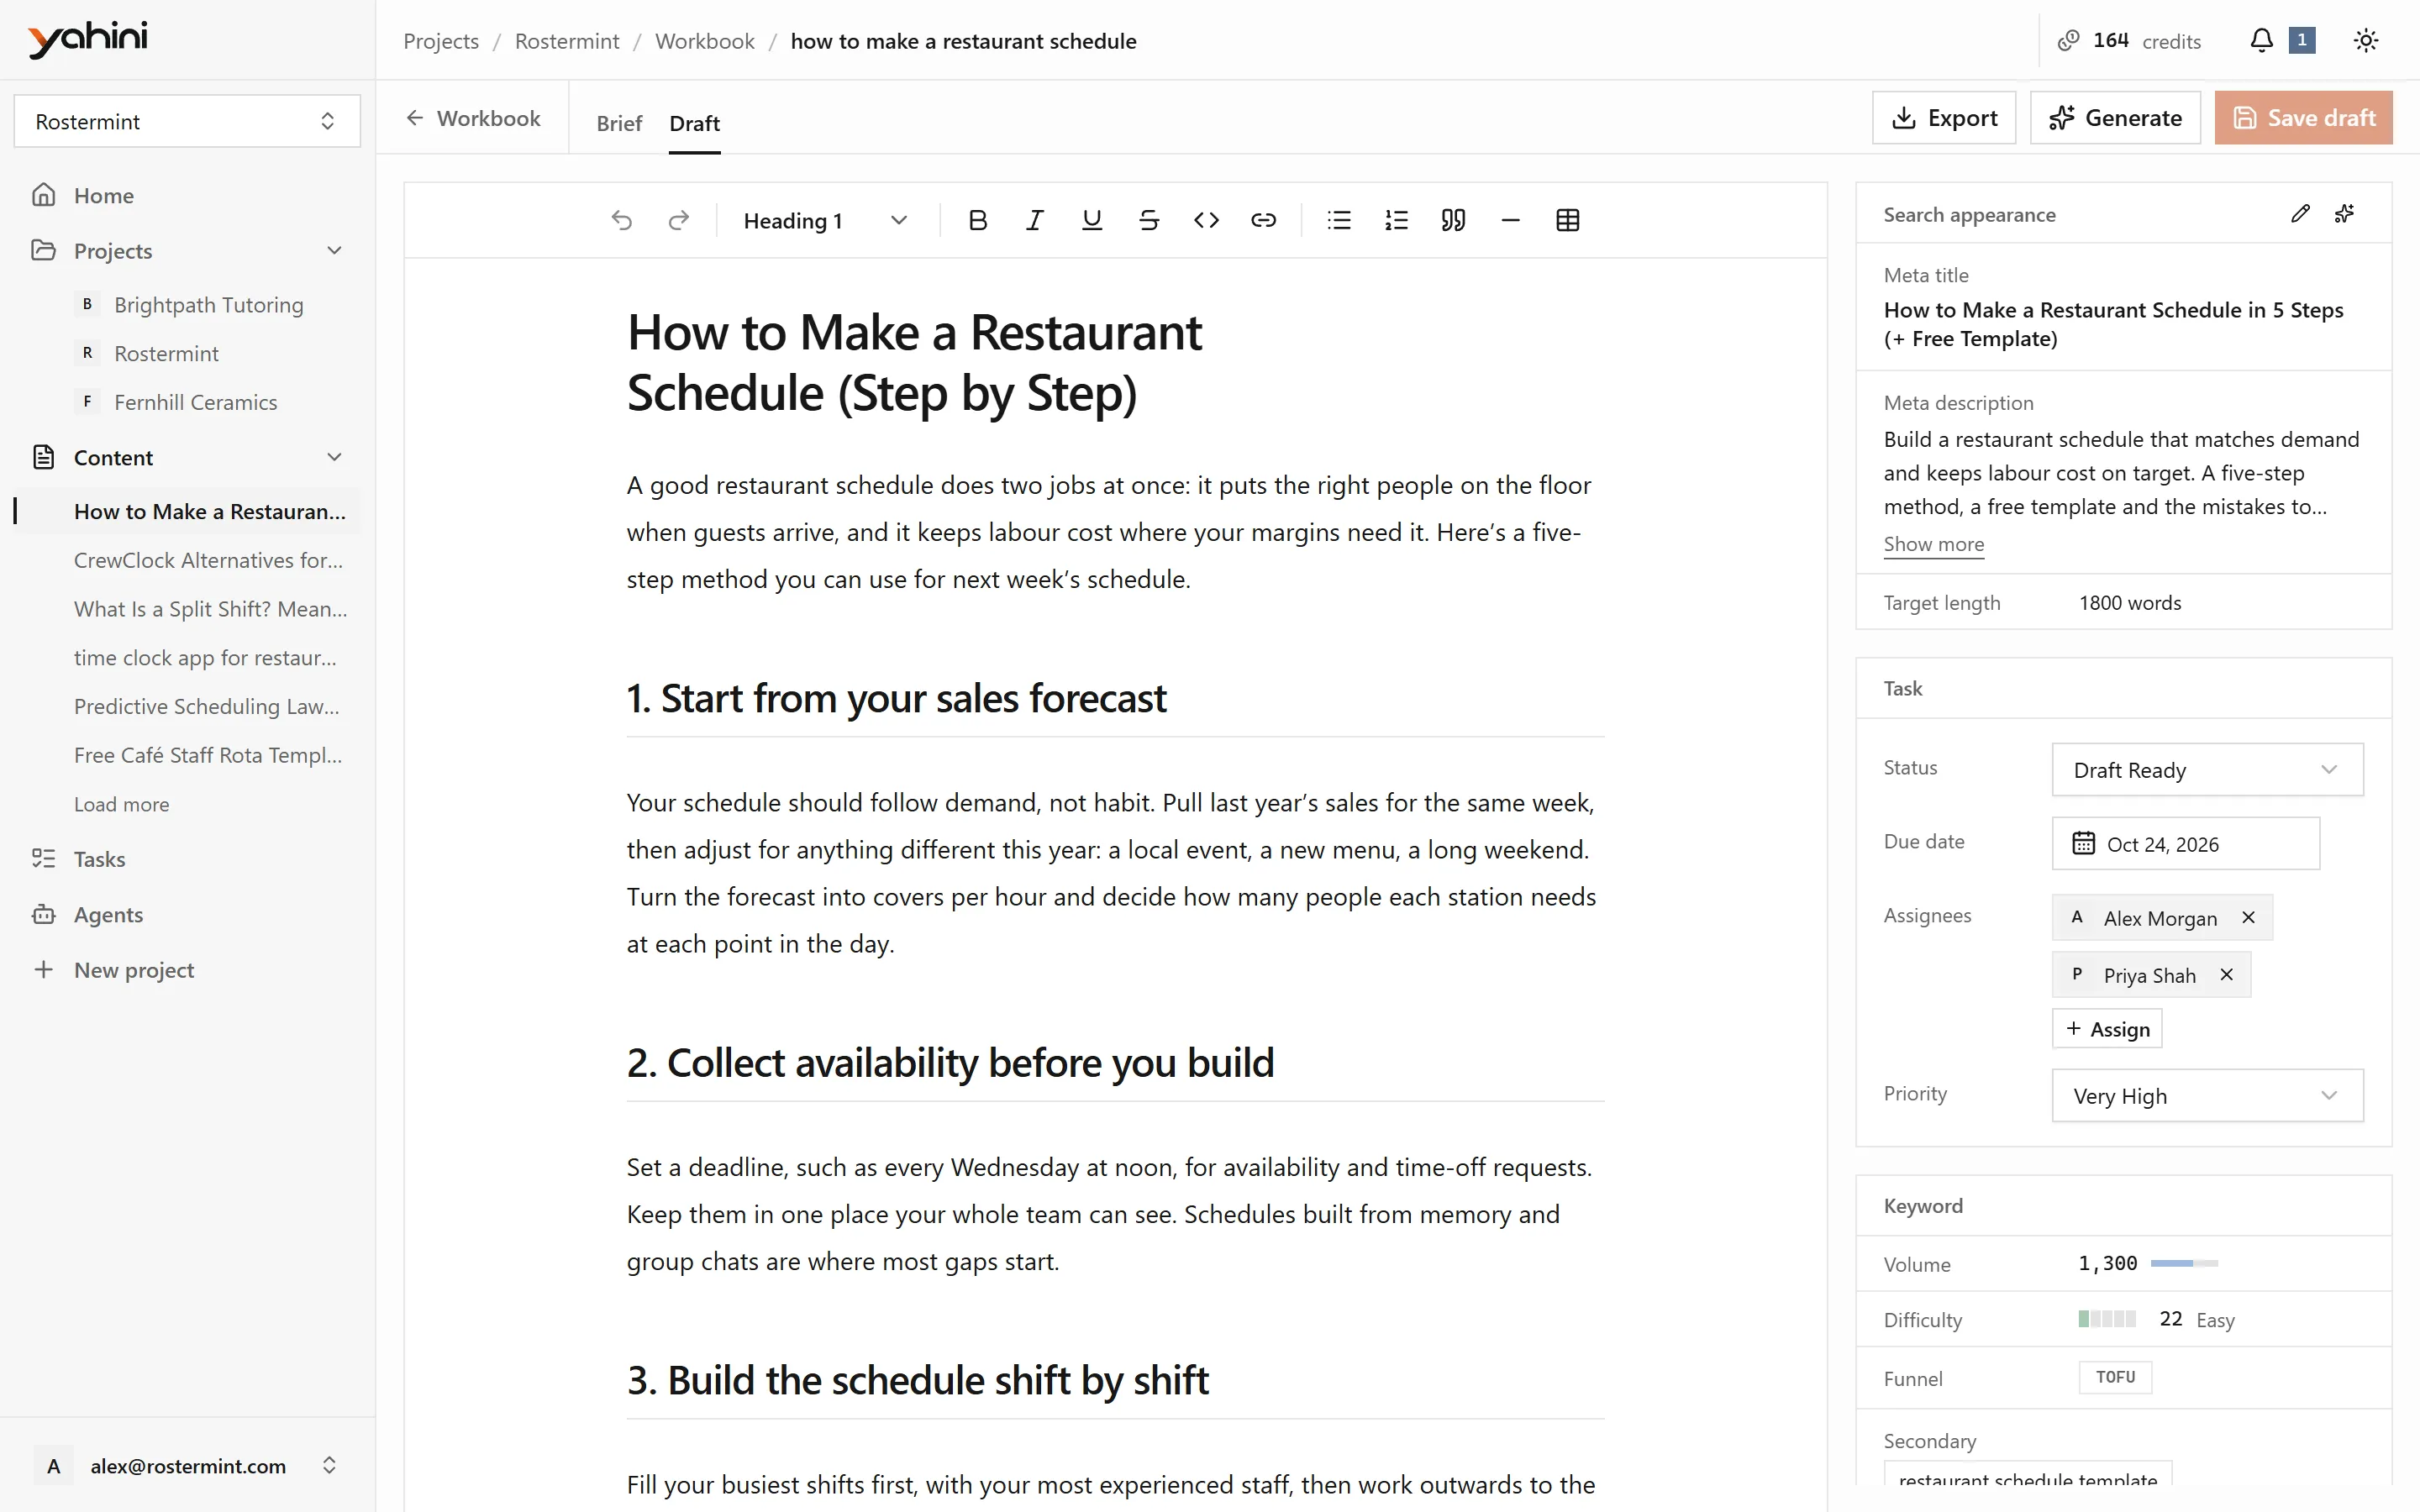Switch to the Brief tab
The height and width of the screenshot is (1512, 2420).
pos(619,123)
